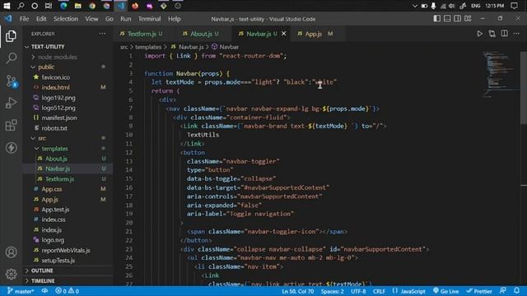Open the Explorer view in activity bar
Viewport: 527px width, 296px height.
pyautogui.click(x=11, y=36)
